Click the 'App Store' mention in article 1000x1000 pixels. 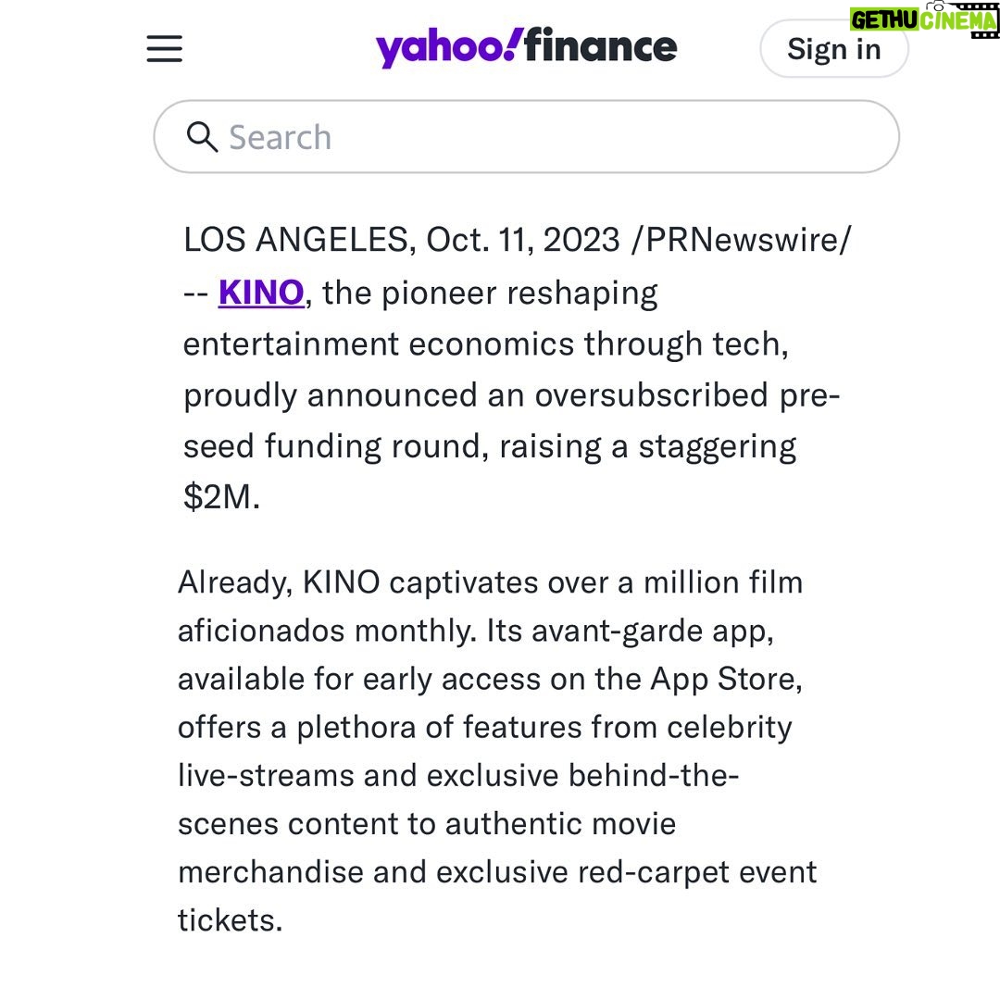coord(726,680)
